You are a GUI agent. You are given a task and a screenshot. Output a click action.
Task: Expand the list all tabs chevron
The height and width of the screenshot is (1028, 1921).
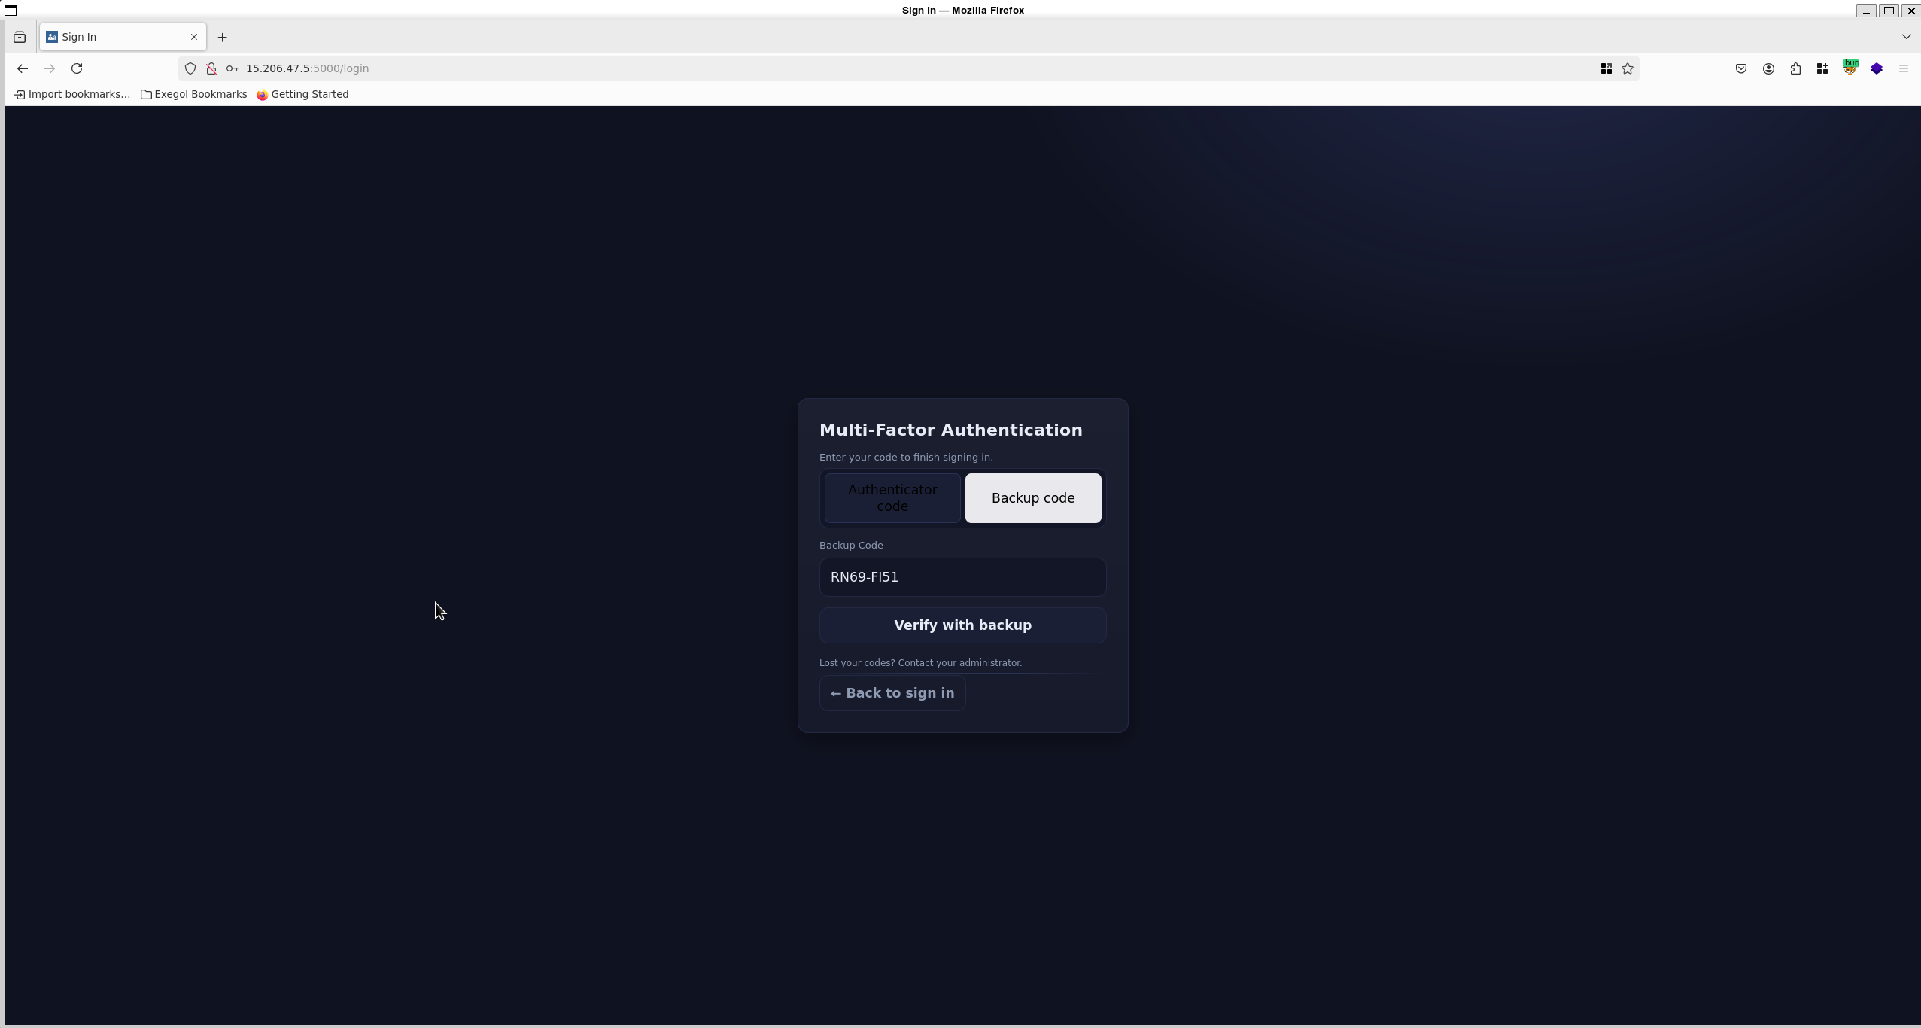click(x=1906, y=37)
